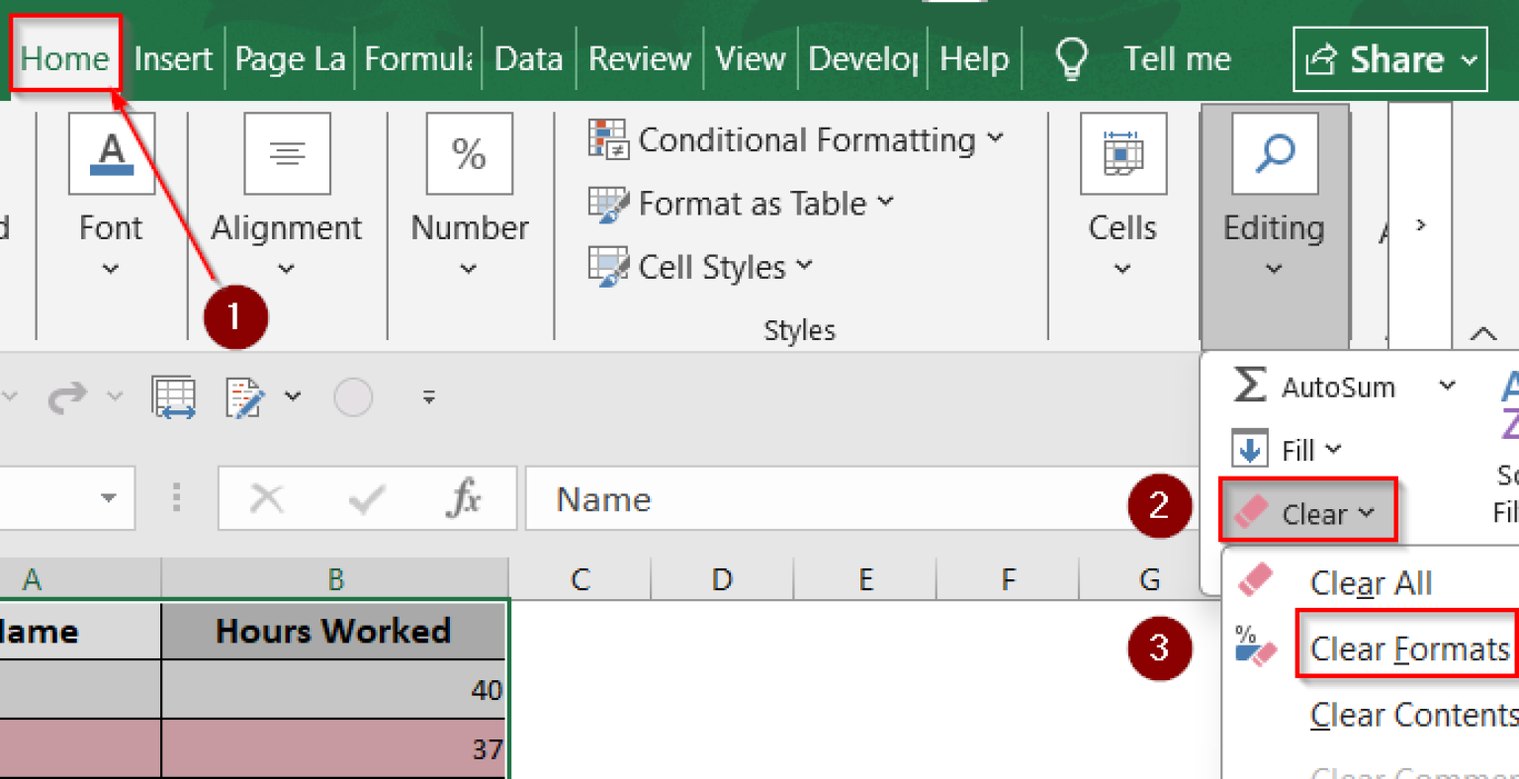1519x779 pixels.
Task: Select Clear Formats from the menu
Action: click(x=1406, y=649)
